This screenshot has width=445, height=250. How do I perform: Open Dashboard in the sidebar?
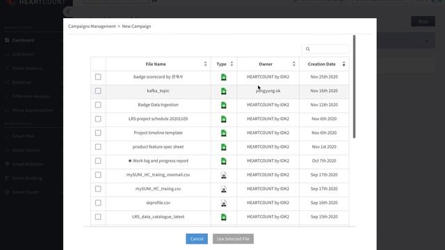click(23, 40)
